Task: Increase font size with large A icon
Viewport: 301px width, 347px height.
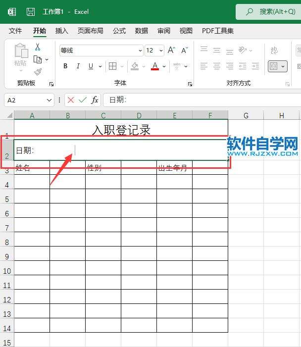Action: pyautogui.click(x=171, y=50)
